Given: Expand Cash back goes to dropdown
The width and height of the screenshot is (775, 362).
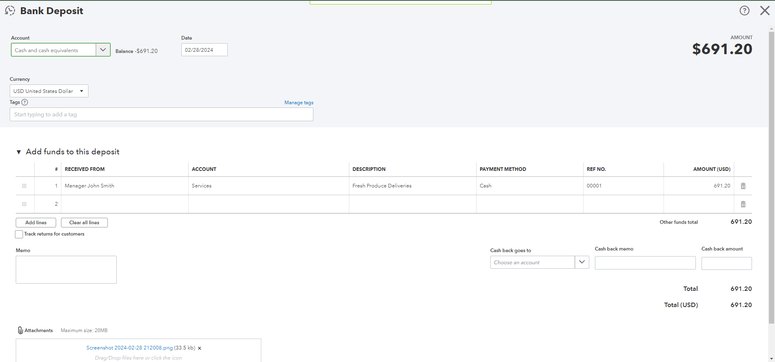Looking at the screenshot, I should (582, 262).
